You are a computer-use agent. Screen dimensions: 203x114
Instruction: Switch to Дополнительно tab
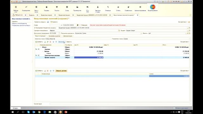click(x=68, y=36)
